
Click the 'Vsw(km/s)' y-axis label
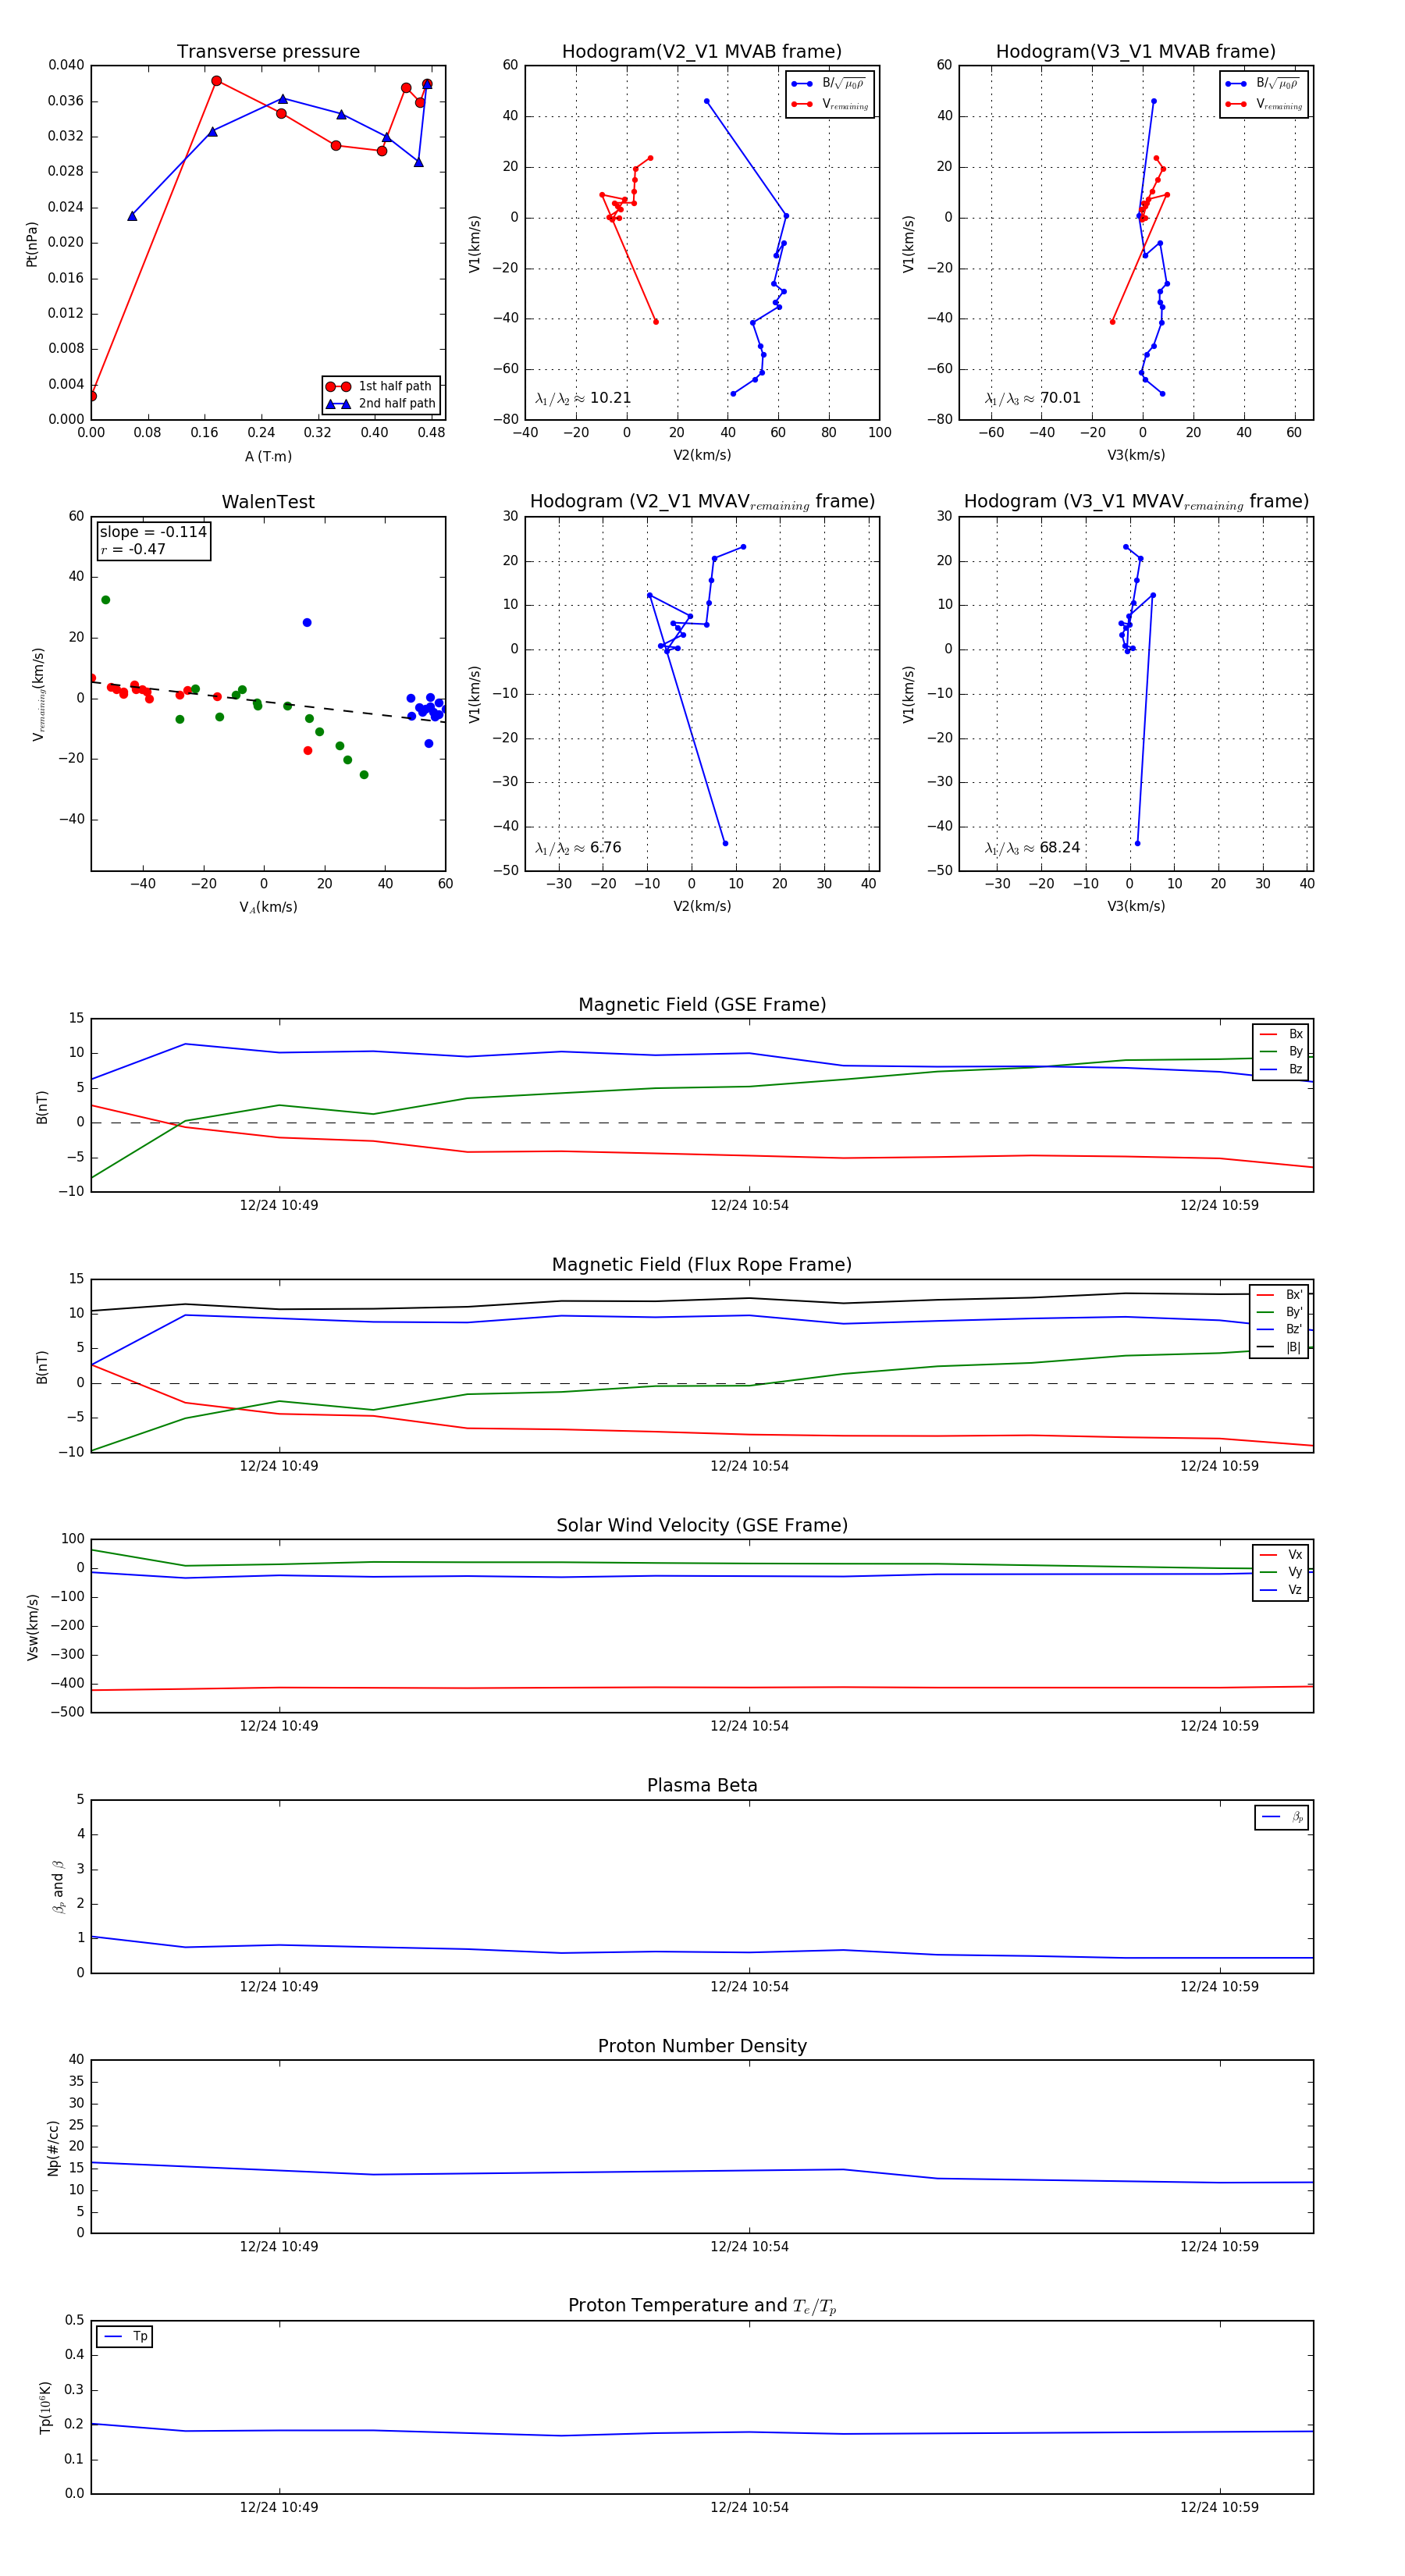(33, 1626)
